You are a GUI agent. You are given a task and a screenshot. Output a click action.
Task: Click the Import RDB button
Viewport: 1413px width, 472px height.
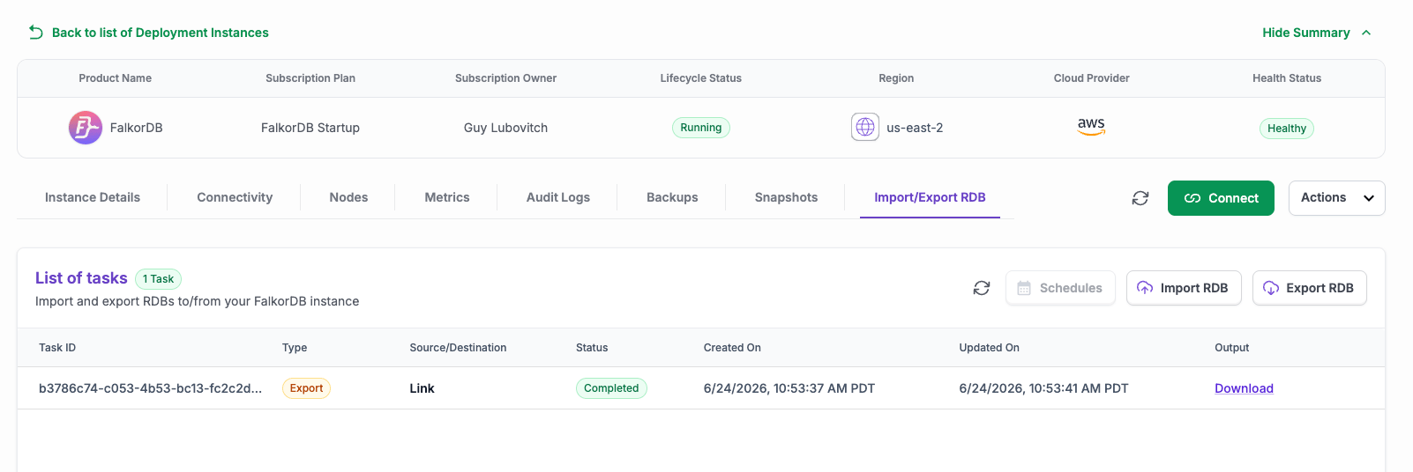point(1184,288)
